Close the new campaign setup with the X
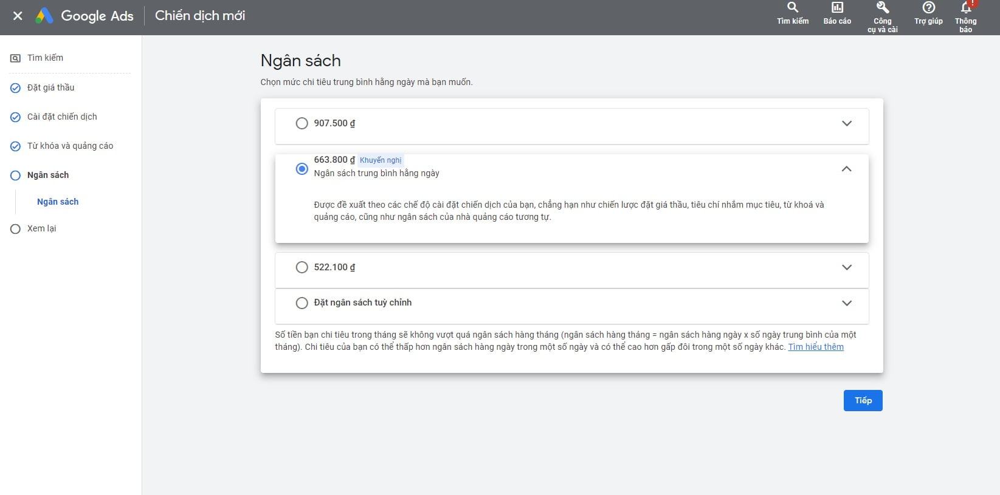The image size is (1000, 495). [x=18, y=16]
